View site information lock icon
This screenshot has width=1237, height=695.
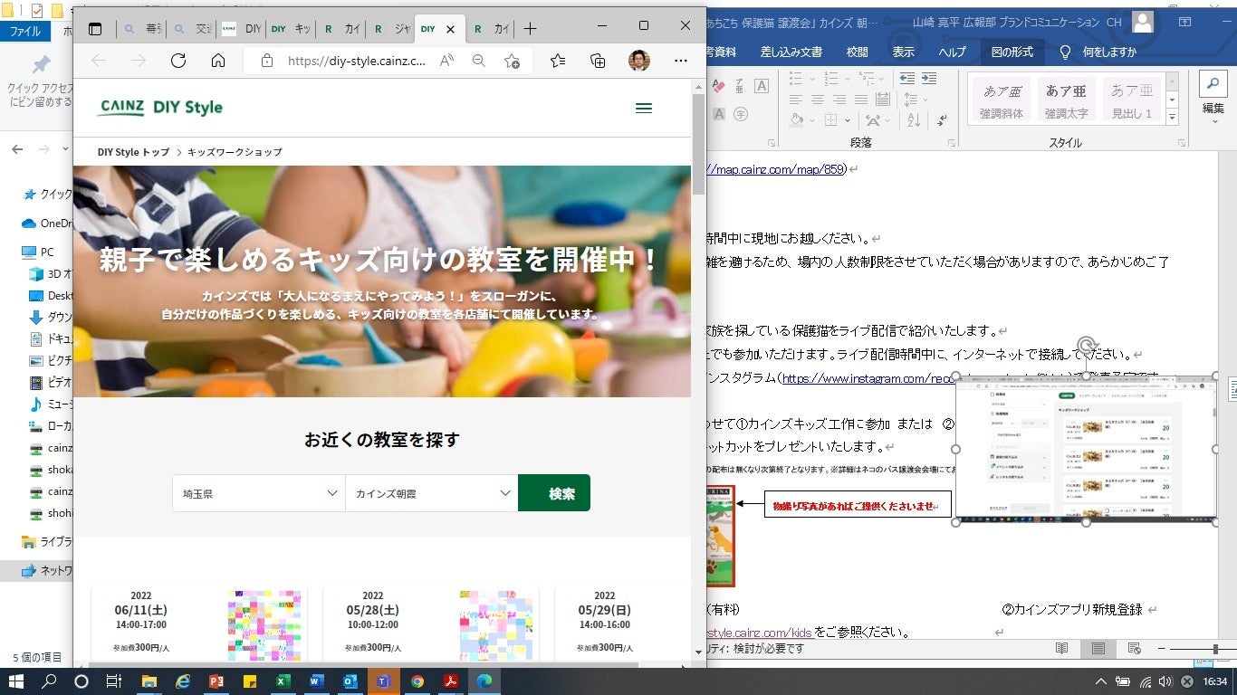pos(266,61)
